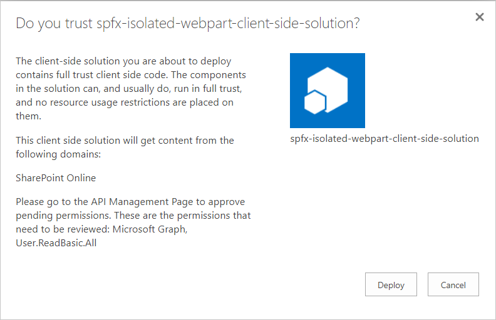This screenshot has height=320, width=496.
Task: Select the solution name label under the icon
Action: pos(385,139)
